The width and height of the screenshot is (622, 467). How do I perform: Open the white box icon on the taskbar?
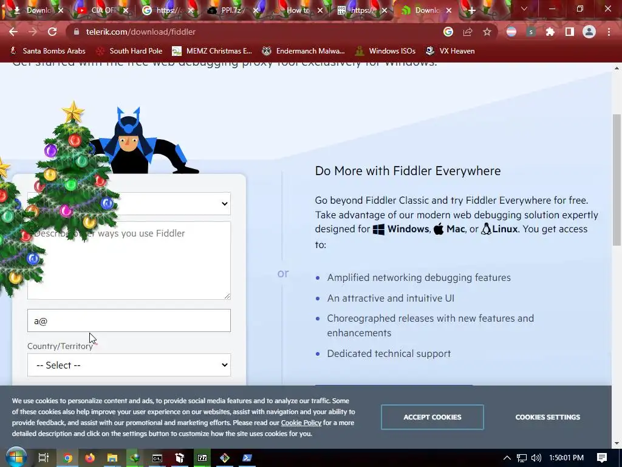(x=180, y=458)
